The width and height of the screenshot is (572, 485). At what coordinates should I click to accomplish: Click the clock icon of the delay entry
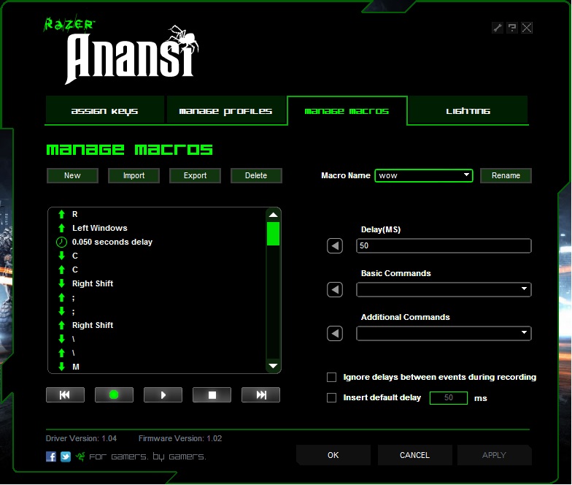tap(61, 242)
